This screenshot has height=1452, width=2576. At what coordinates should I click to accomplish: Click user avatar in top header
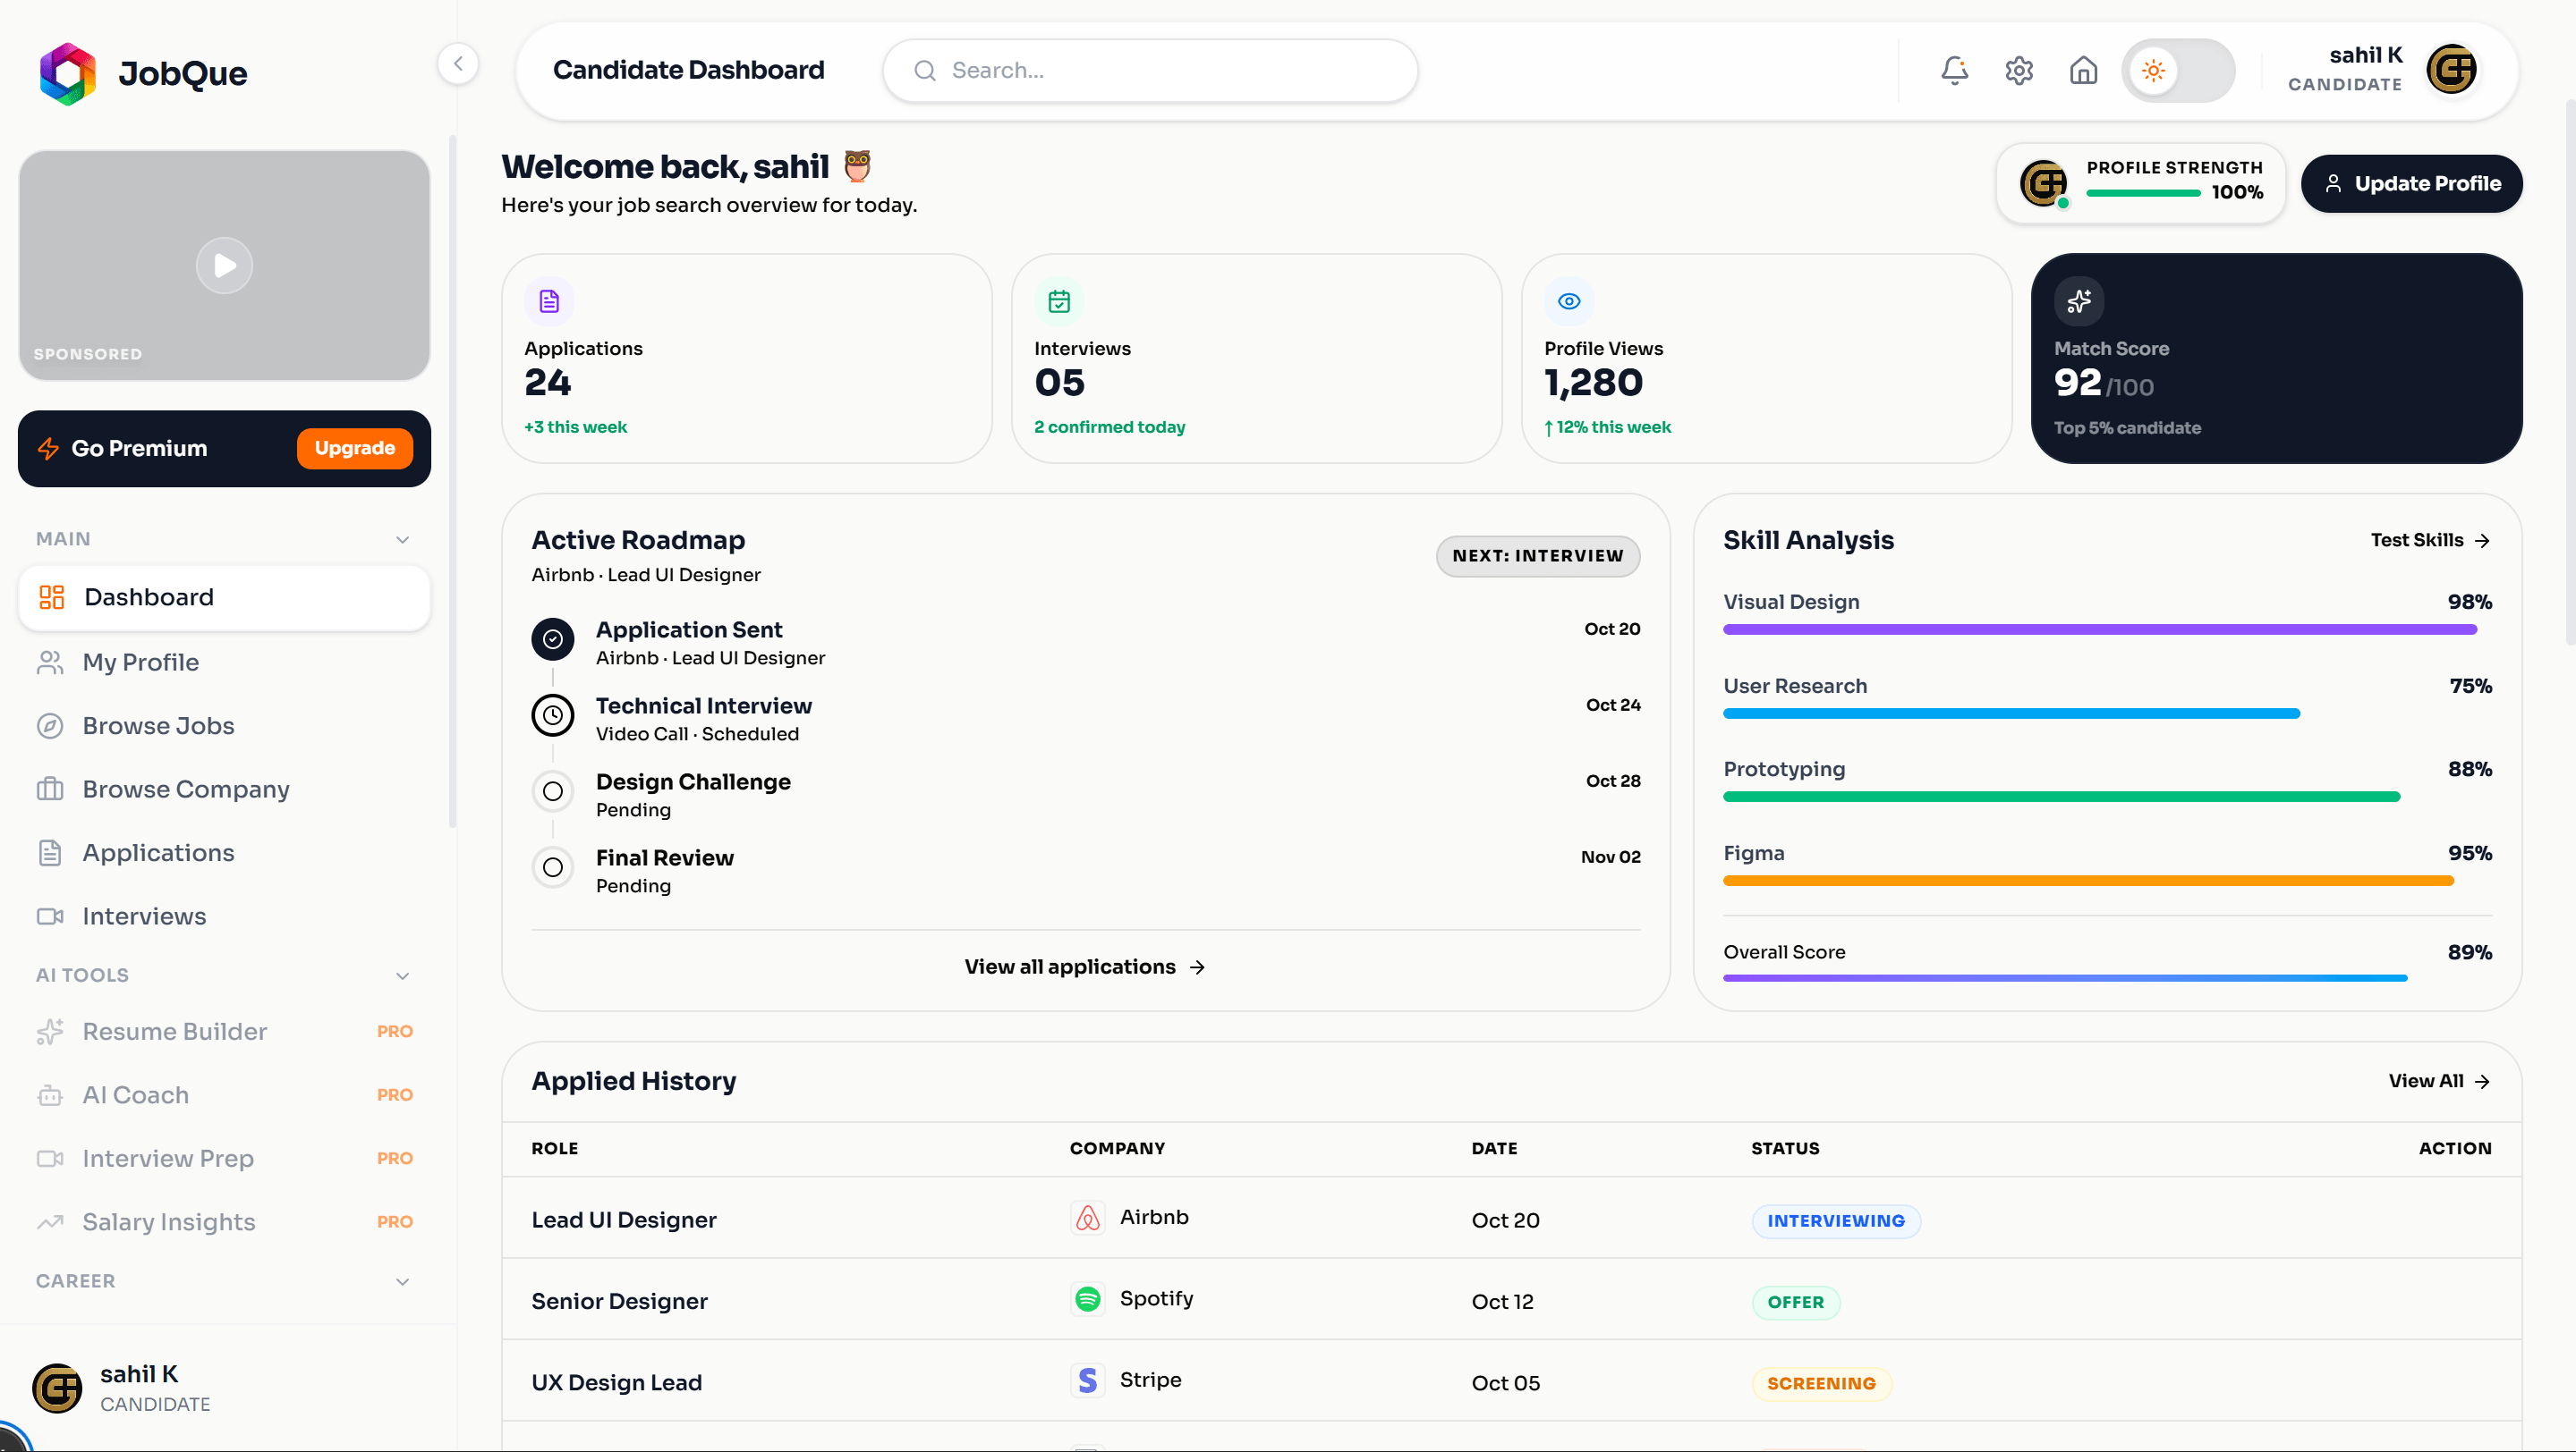click(x=2451, y=70)
